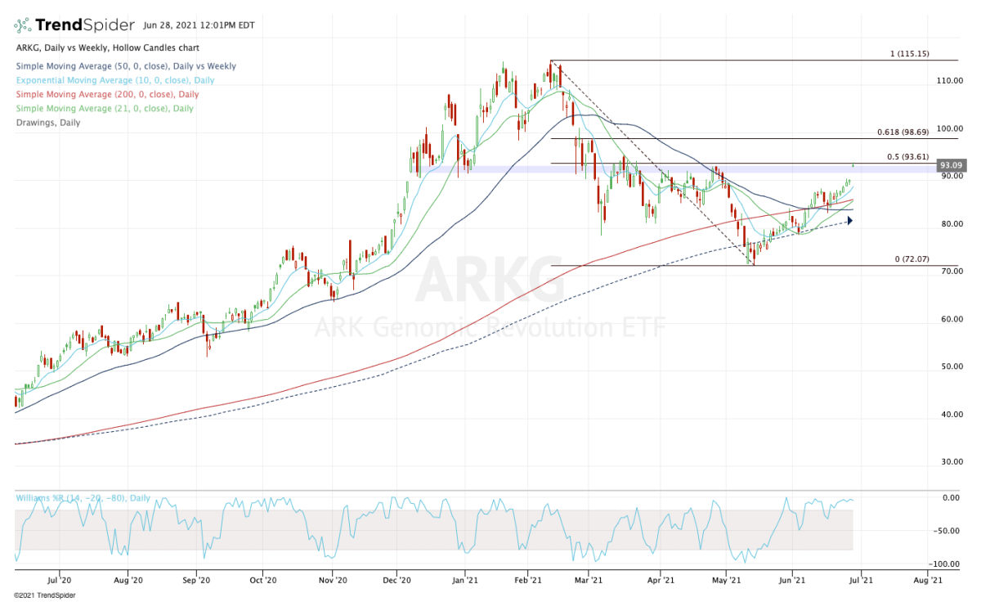Select the Simple Moving Average 200 legend entry
This screenshot has height=602, width=981.
[x=105, y=95]
